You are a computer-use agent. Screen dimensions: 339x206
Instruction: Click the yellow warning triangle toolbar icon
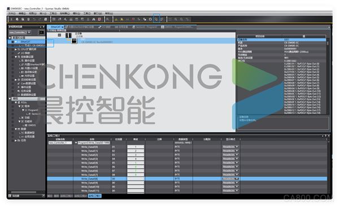click(116, 19)
